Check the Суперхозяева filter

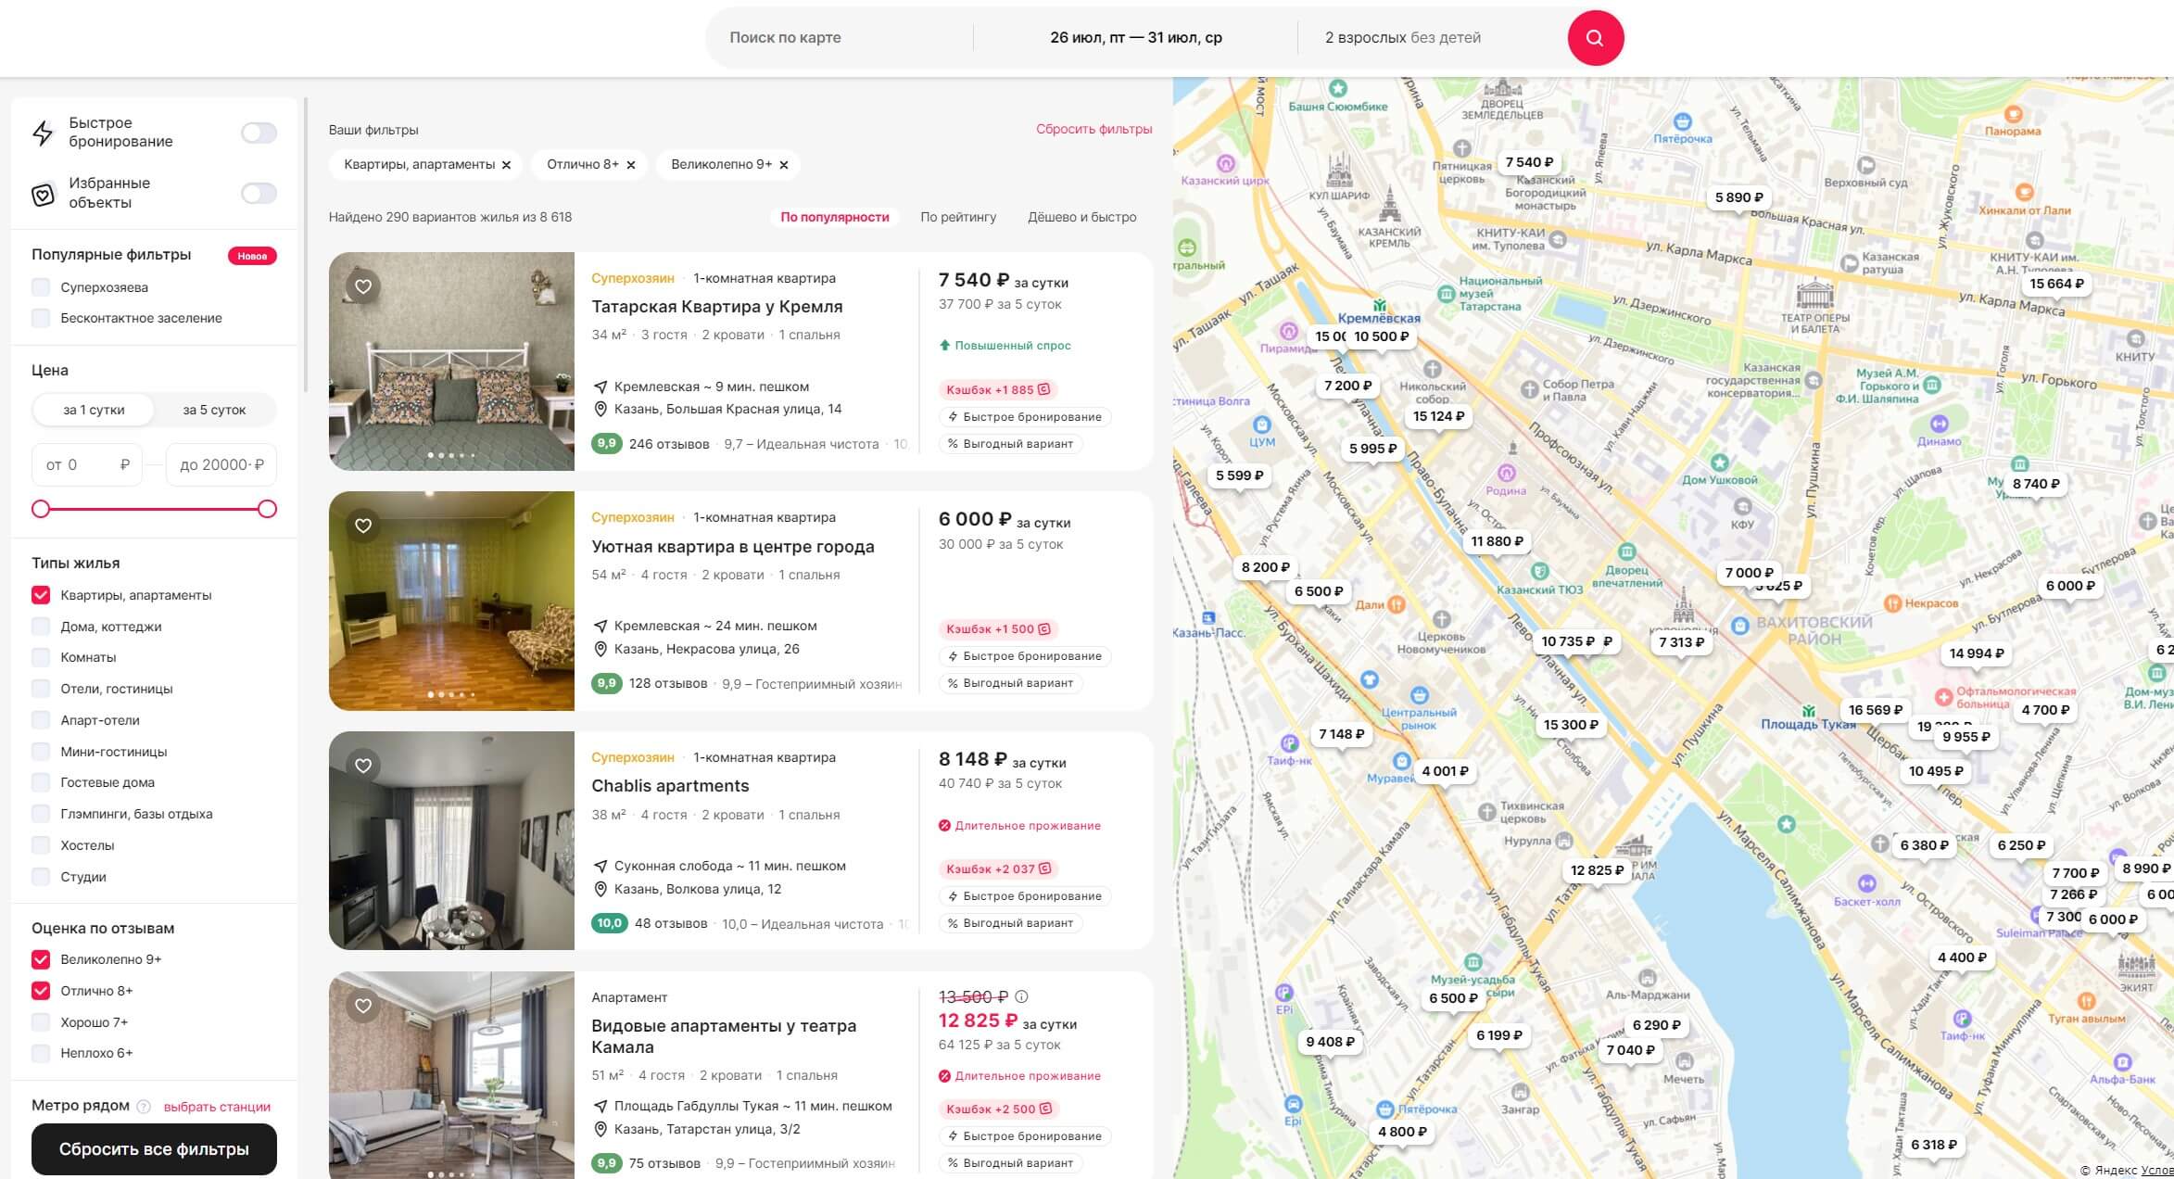click(x=41, y=287)
